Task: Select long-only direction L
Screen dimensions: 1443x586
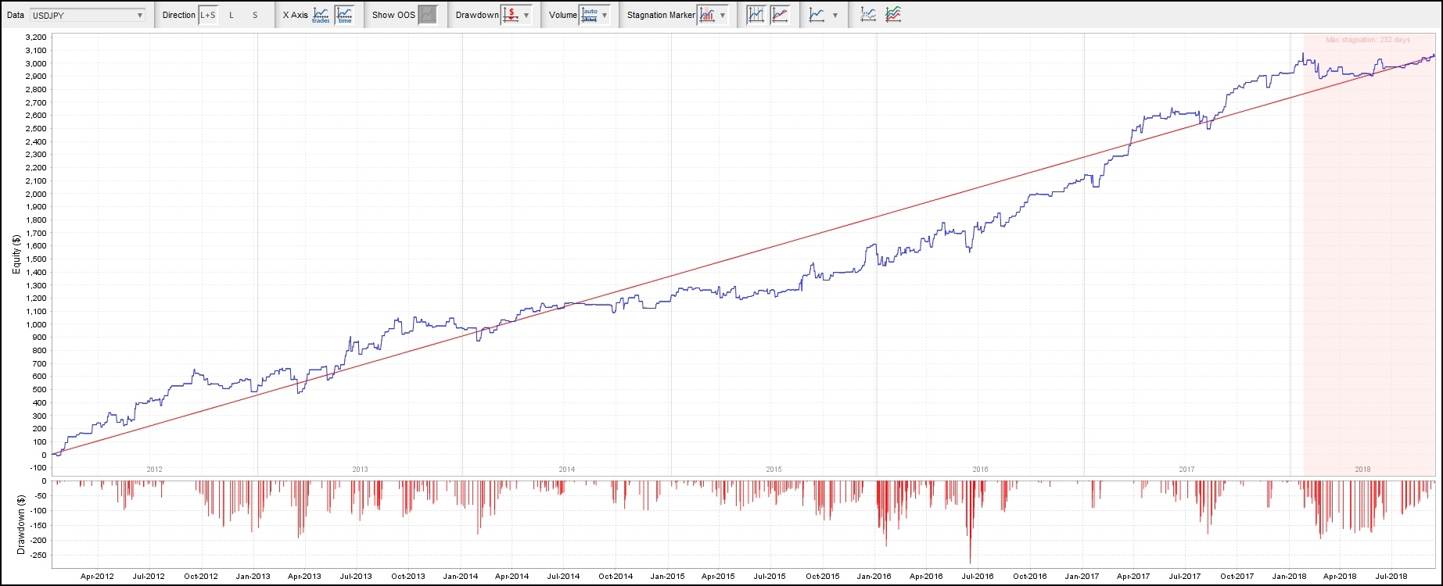Action: 232,15
